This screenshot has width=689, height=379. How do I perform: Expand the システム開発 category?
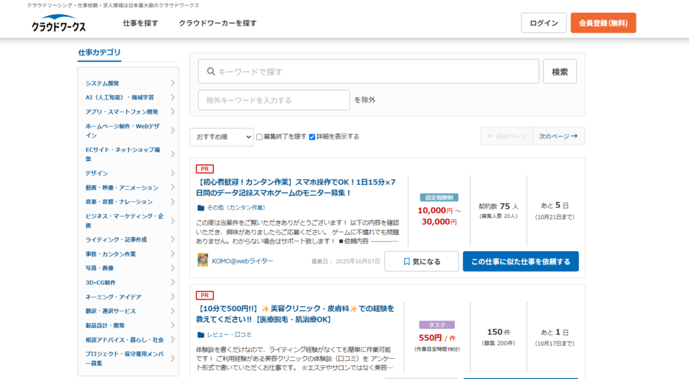172,83
